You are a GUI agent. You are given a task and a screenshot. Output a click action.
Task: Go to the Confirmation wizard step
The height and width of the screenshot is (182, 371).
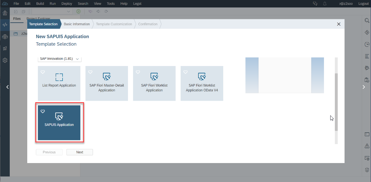click(148, 24)
